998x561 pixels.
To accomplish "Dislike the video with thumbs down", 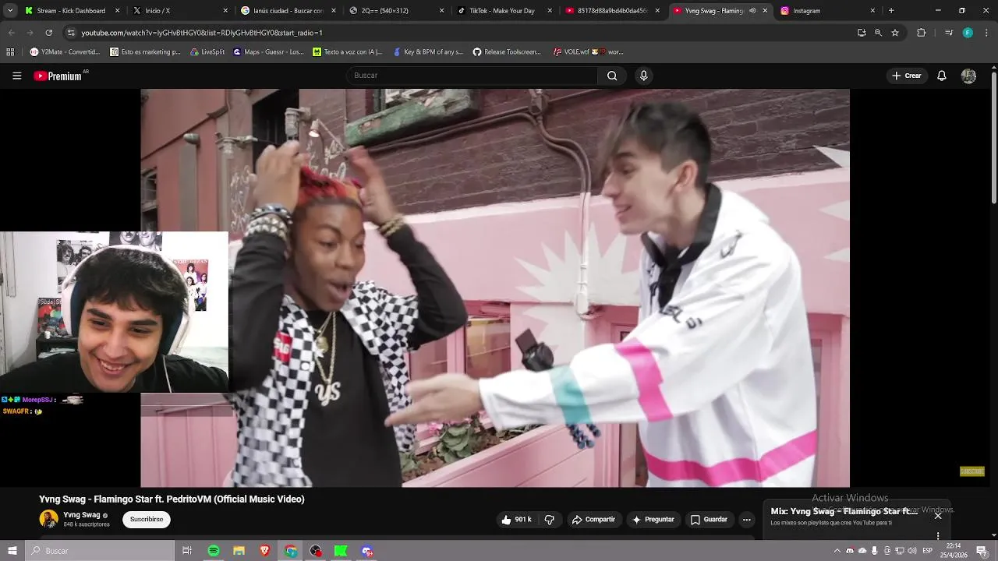I will click(549, 520).
